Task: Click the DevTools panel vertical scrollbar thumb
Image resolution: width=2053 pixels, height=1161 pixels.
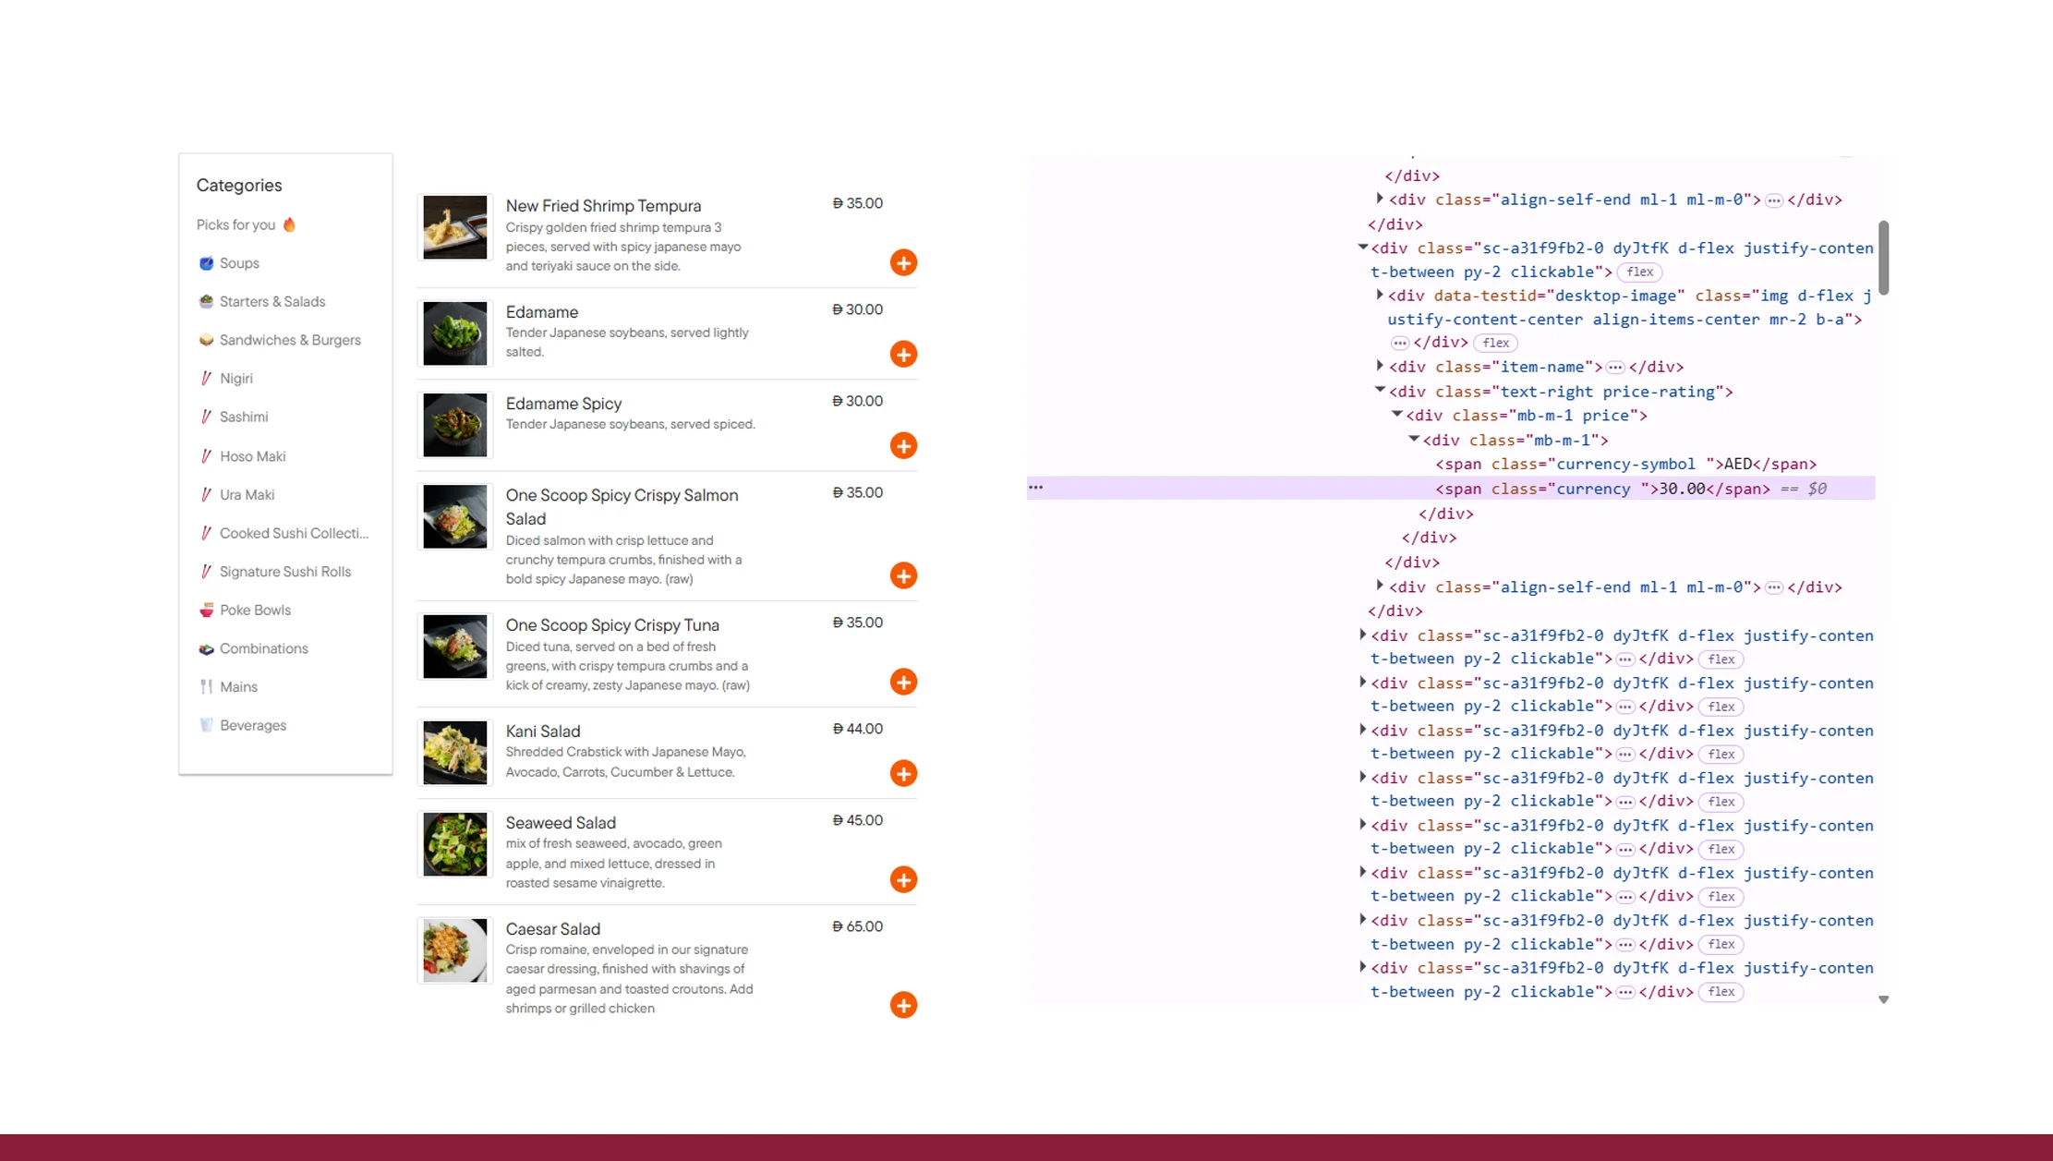Action: click(1883, 258)
